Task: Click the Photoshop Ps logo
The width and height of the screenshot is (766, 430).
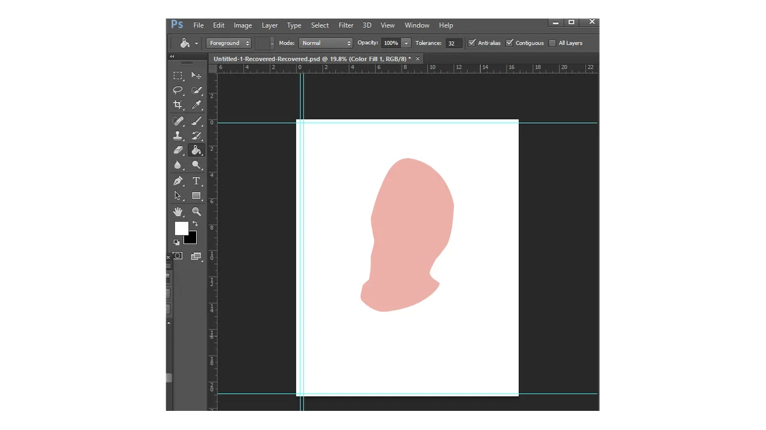Action: click(177, 24)
